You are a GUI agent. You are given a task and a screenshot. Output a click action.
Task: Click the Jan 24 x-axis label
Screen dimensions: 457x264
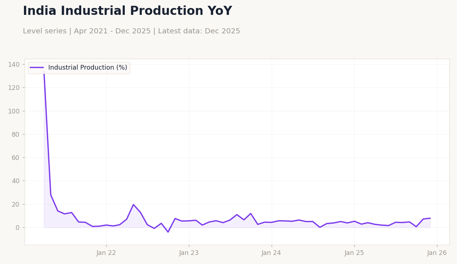coord(272,253)
